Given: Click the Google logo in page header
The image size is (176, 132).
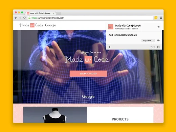Looking at the screenshot, I should (x=50, y=25).
